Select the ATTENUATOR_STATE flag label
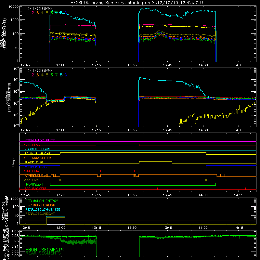Screen dimensions: 260x260 [39, 140]
